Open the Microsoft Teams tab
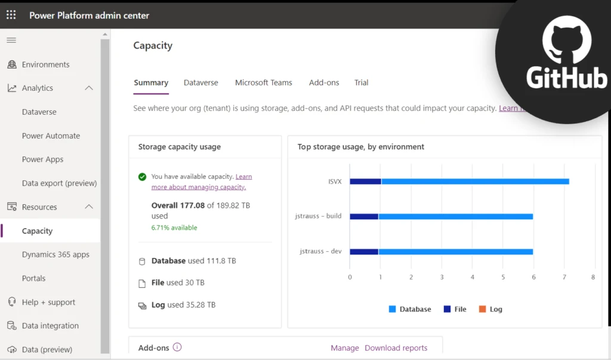 click(263, 83)
